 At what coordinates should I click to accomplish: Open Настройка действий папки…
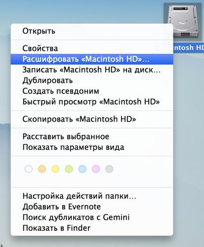tap(92, 196)
